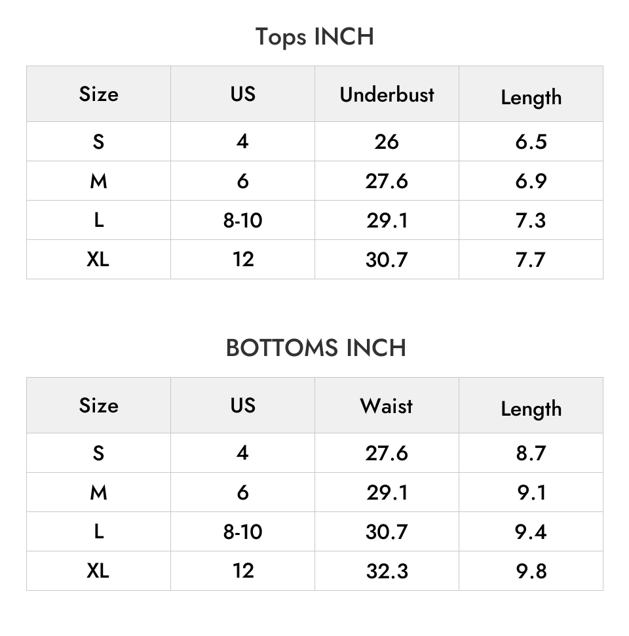Click the Tops table US header
Image resolution: width=629 pixels, height=636 pixels.
(x=243, y=94)
